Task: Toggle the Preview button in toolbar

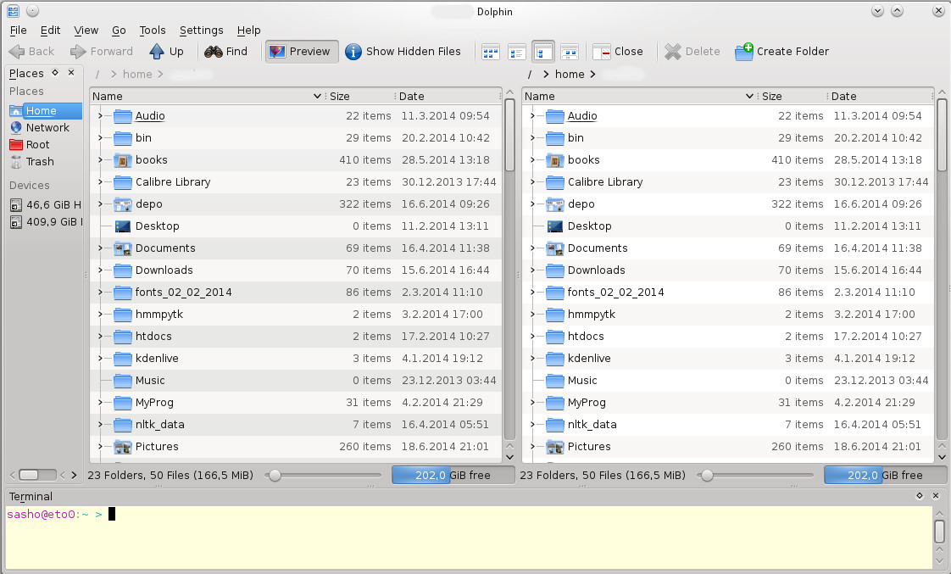Action: (302, 52)
